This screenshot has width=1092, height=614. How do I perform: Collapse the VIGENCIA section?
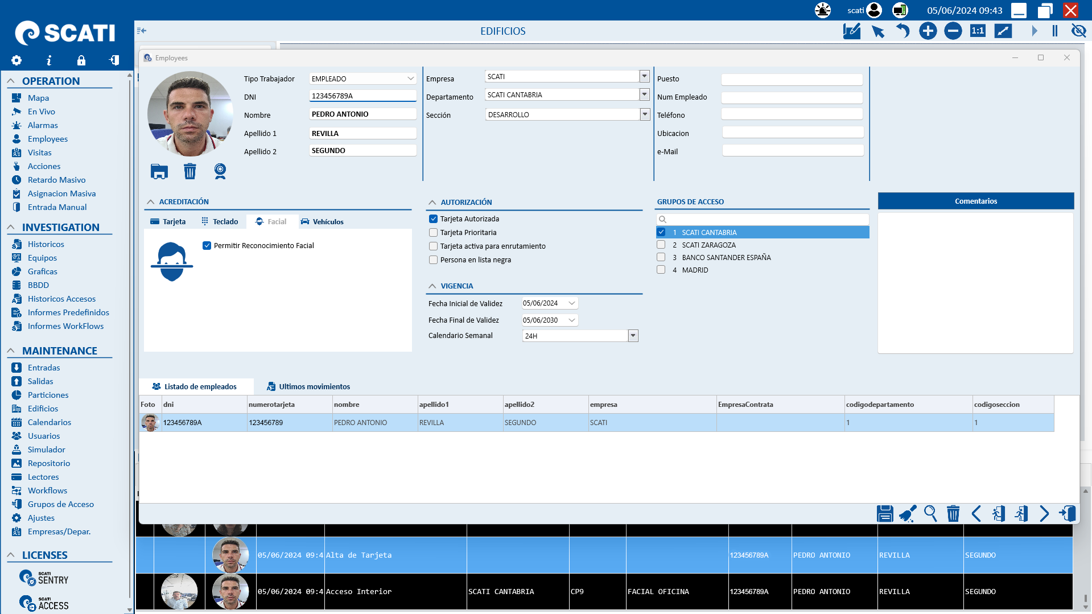[432, 286]
